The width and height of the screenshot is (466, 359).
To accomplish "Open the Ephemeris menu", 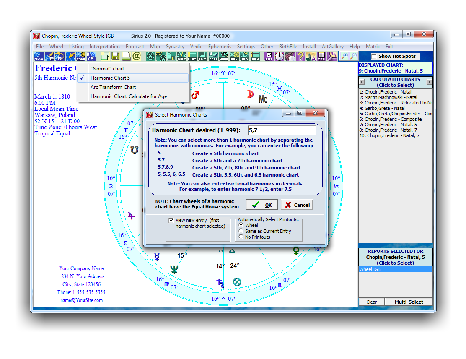I will [x=220, y=47].
